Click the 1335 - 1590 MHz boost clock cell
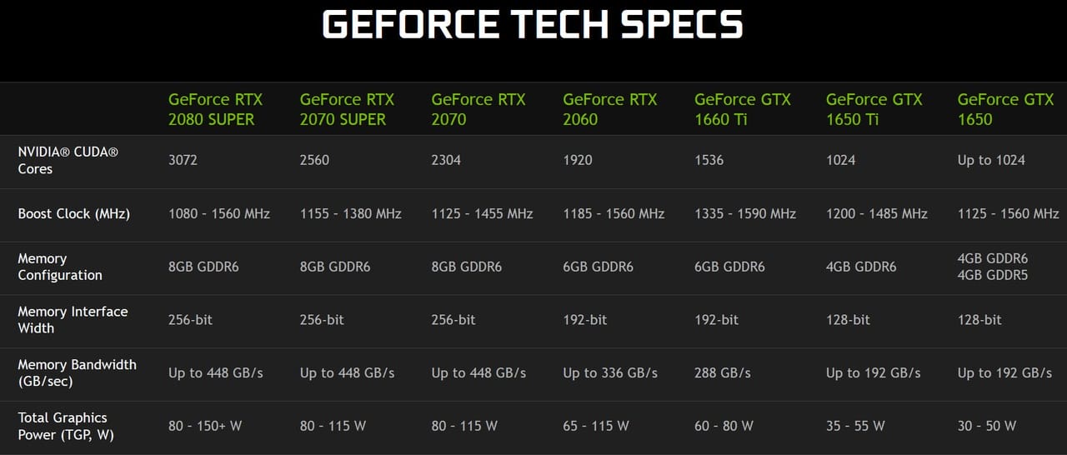This screenshot has width=1067, height=455. [745, 214]
